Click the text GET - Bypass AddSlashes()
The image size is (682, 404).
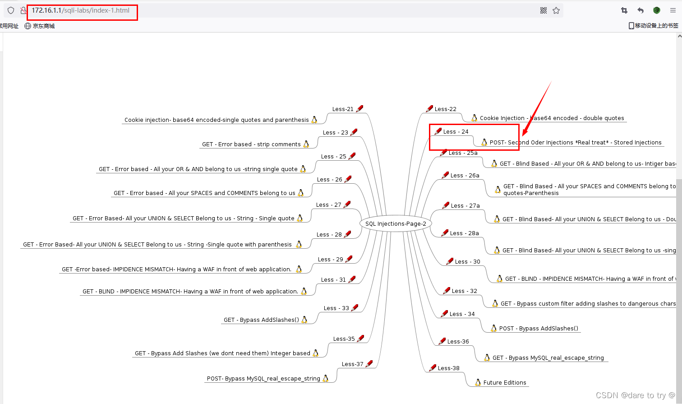pyautogui.click(x=261, y=320)
